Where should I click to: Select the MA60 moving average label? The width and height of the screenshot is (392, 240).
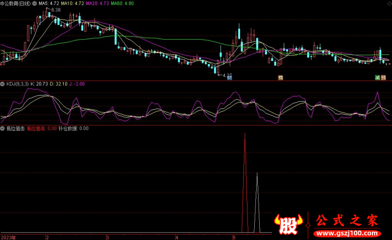point(122,3)
